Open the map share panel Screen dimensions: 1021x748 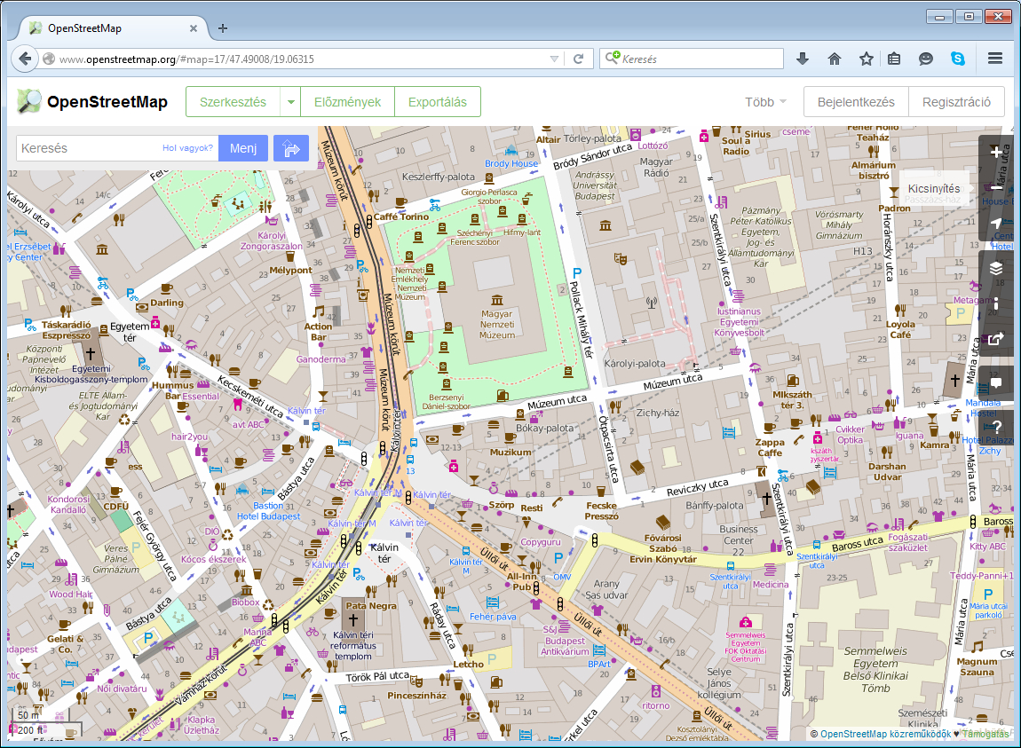[x=995, y=339]
